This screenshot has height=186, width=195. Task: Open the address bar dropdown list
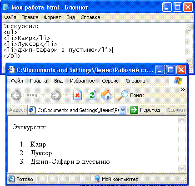[x=123, y=110]
